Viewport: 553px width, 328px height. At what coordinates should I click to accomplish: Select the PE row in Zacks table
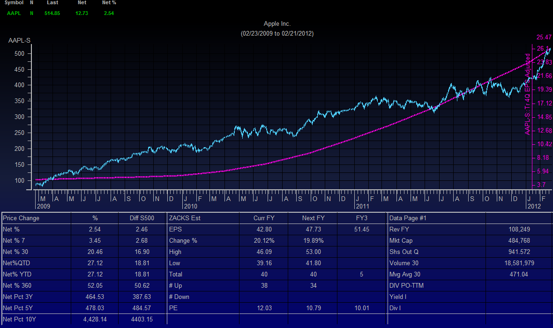click(173, 308)
